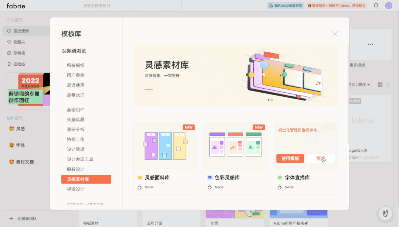Click the fabrie logo
The width and height of the screenshot is (399, 227).
[16, 6]
